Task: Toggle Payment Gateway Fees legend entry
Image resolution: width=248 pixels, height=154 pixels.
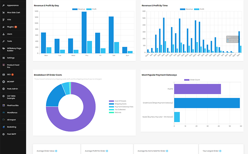Action: [121, 107]
